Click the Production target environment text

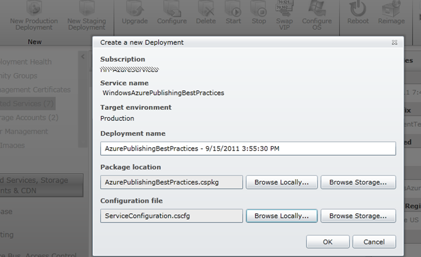(x=117, y=118)
